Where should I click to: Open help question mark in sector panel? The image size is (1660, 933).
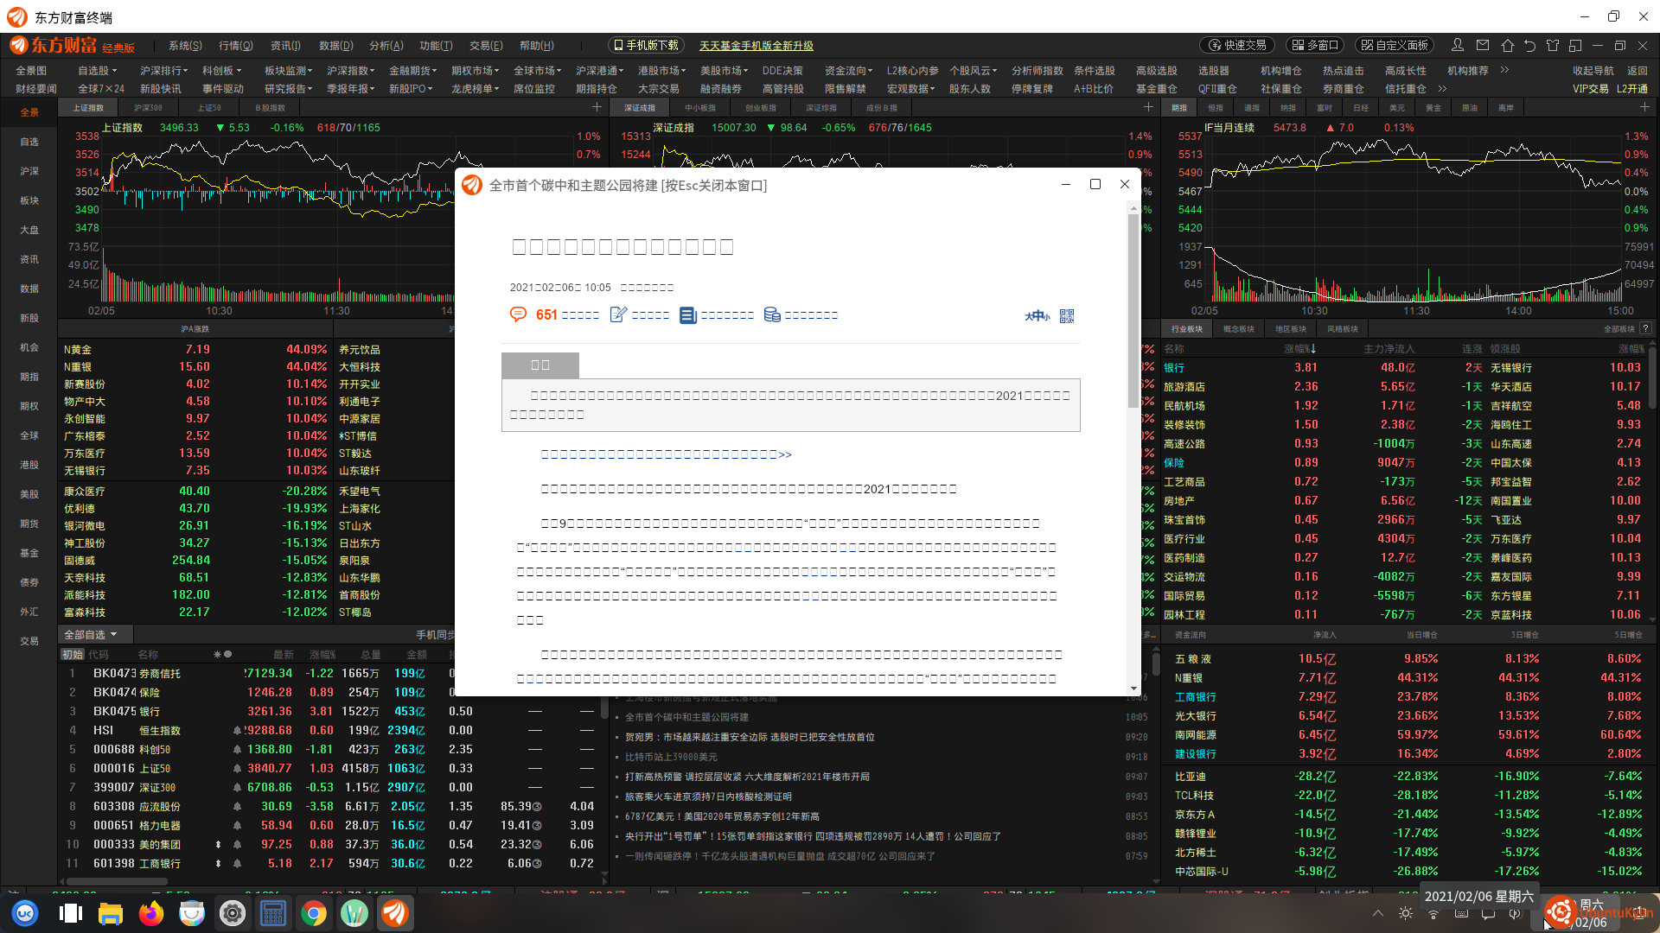pyautogui.click(x=1645, y=328)
